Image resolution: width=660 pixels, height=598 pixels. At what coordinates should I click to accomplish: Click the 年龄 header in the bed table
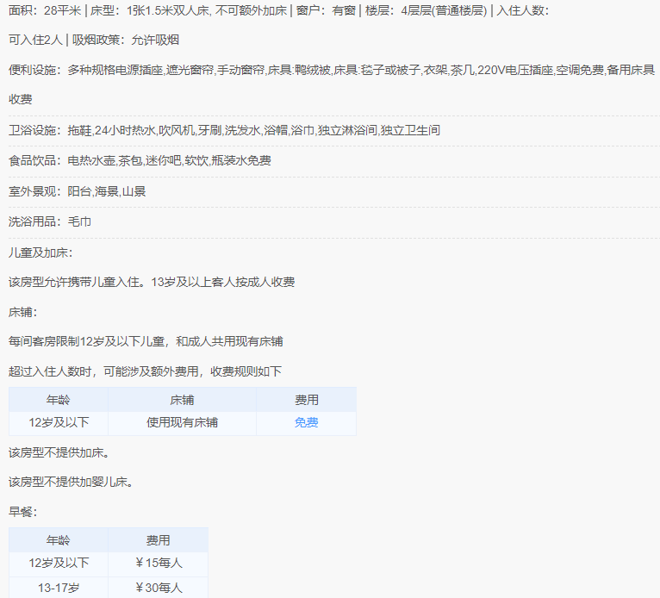(58, 400)
